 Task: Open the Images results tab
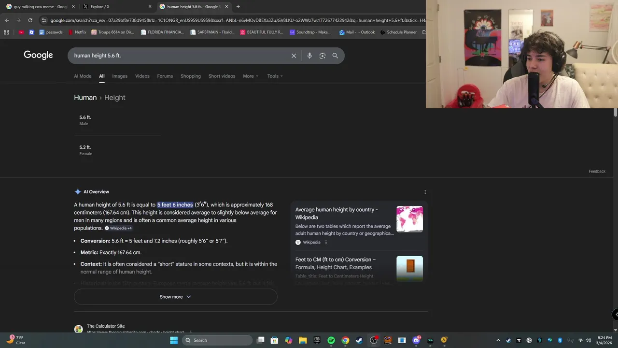(120, 76)
